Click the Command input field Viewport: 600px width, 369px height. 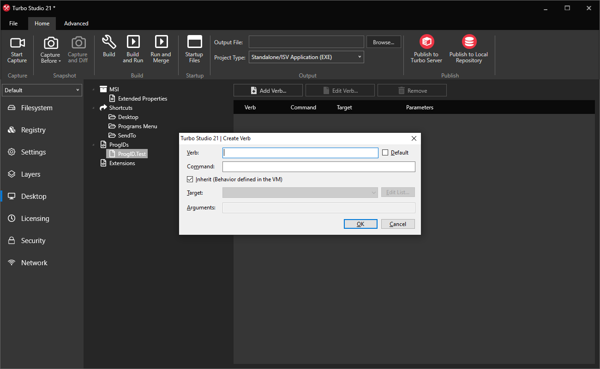pos(318,167)
